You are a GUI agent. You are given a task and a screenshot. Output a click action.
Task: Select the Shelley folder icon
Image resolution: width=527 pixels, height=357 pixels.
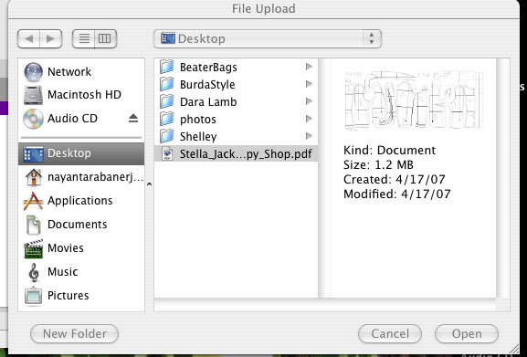(167, 136)
